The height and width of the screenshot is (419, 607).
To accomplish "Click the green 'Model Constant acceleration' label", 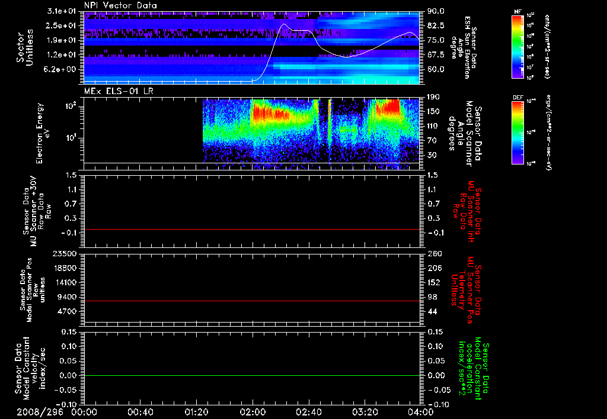I will (x=474, y=369).
